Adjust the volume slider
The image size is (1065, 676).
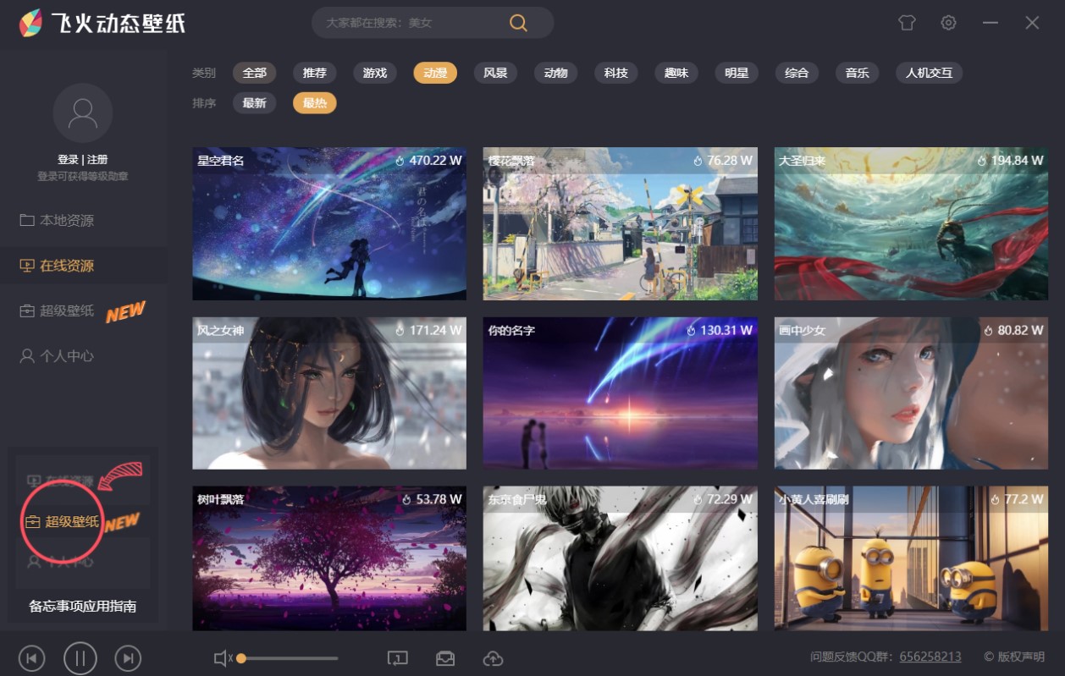click(288, 658)
